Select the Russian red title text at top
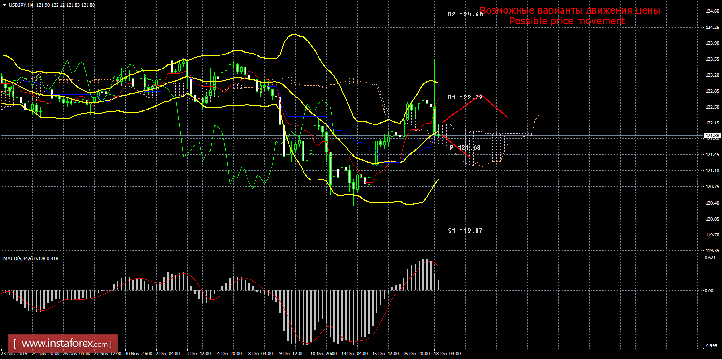 click(570, 11)
